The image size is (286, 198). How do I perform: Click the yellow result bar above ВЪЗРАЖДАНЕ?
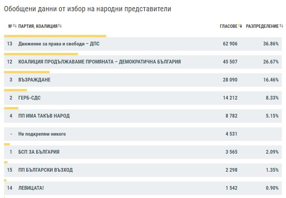[x=27, y=72]
